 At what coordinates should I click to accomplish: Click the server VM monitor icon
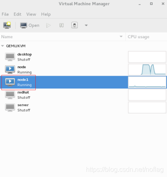10,107
